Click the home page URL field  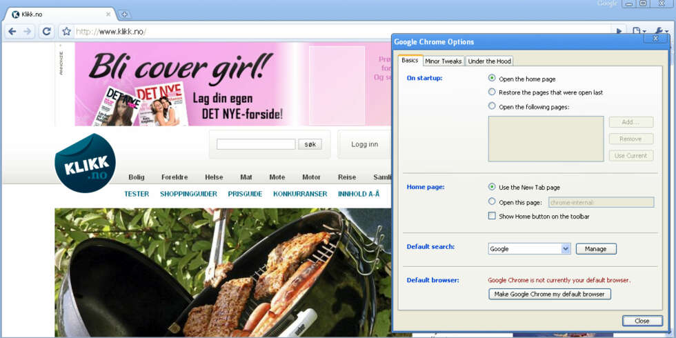click(x=601, y=201)
